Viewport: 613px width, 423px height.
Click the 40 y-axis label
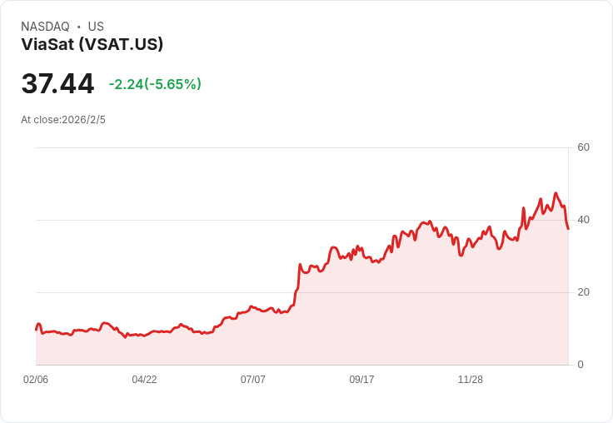pyautogui.click(x=583, y=220)
